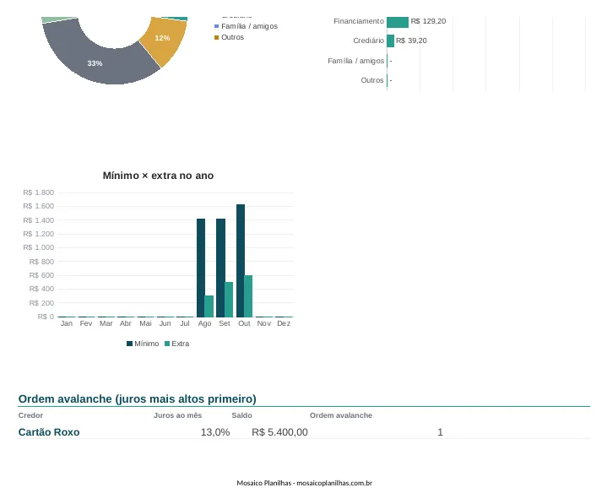The width and height of the screenshot is (607, 504).
Task: Click the 'Abr' month label
Action: coord(126,323)
